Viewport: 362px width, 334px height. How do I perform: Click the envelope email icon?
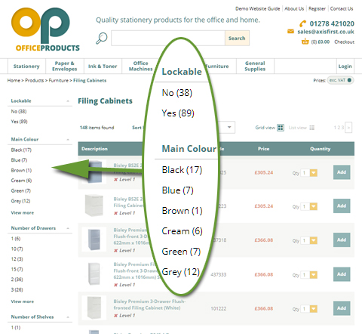(290, 32)
